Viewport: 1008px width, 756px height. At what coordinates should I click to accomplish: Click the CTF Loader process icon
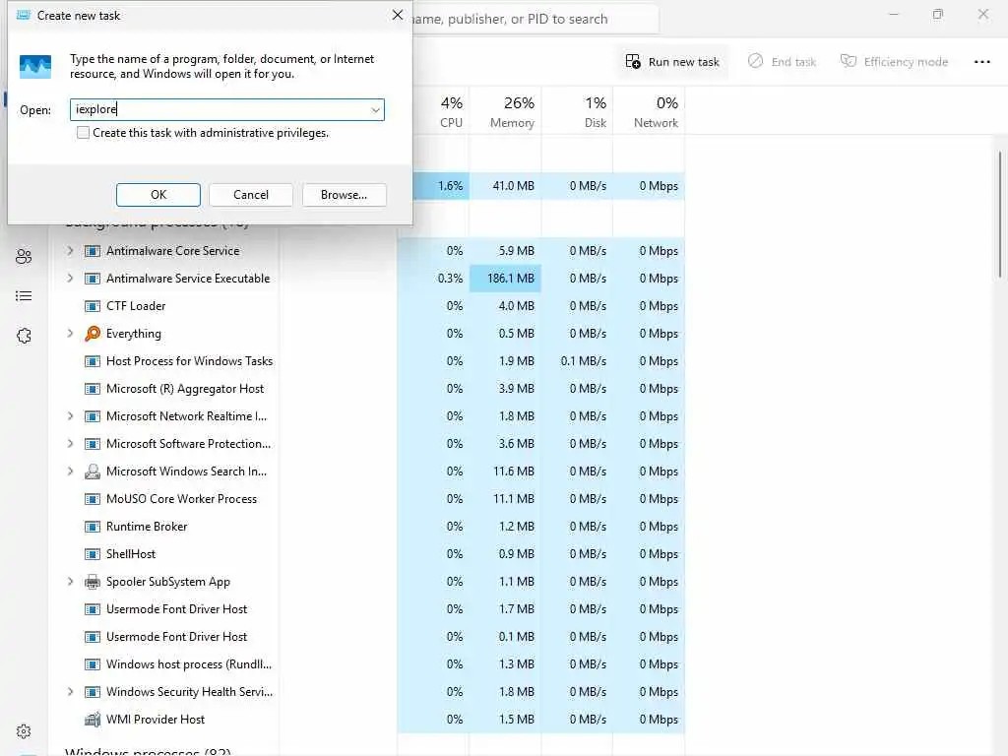point(93,306)
